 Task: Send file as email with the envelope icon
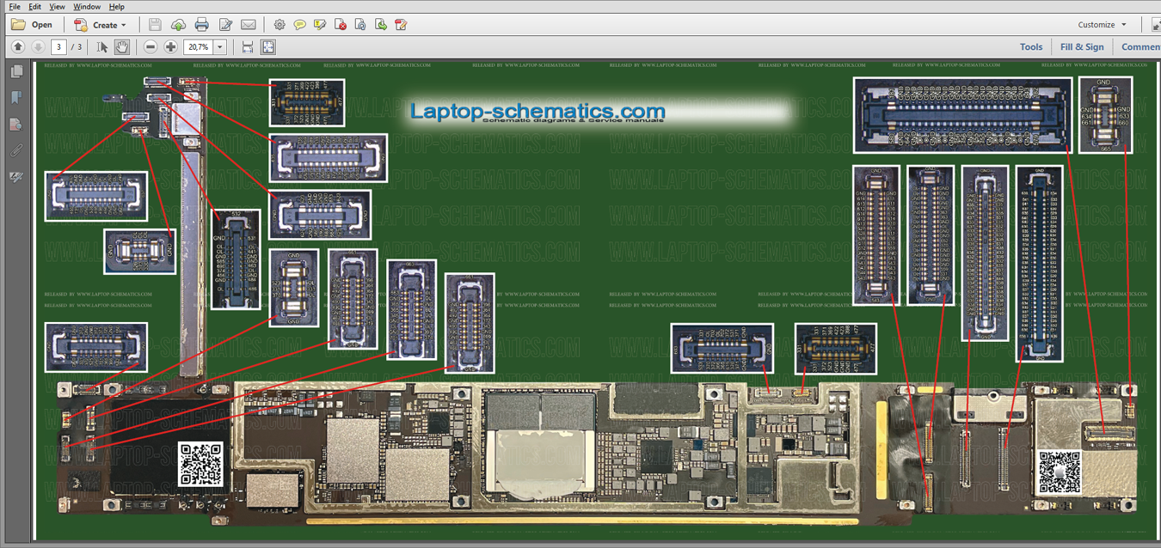[x=249, y=25]
